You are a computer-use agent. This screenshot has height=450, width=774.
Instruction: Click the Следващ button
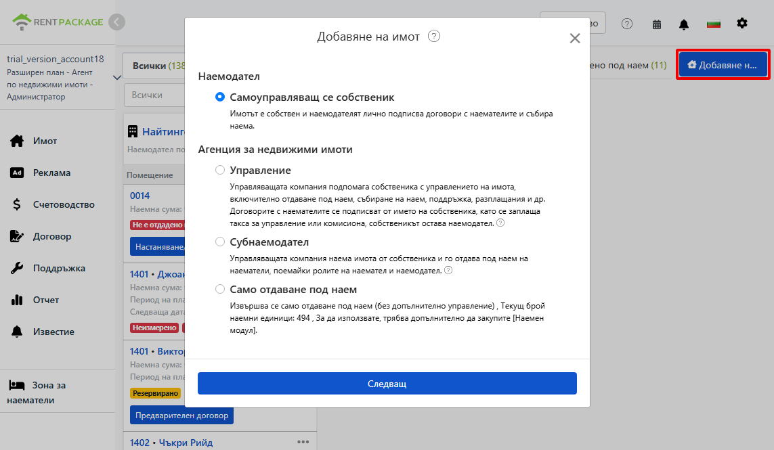pyautogui.click(x=387, y=384)
